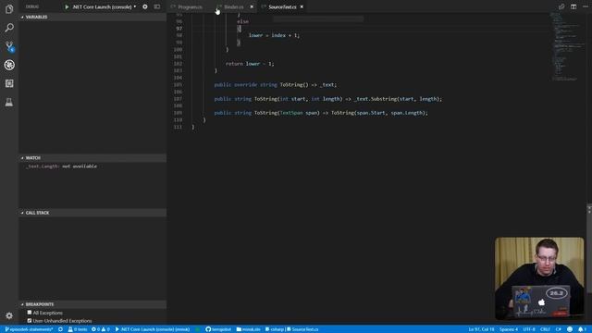The height and width of the screenshot is (333, 592).
Task: Close the Binder.cs tab
Action: coord(252,6)
